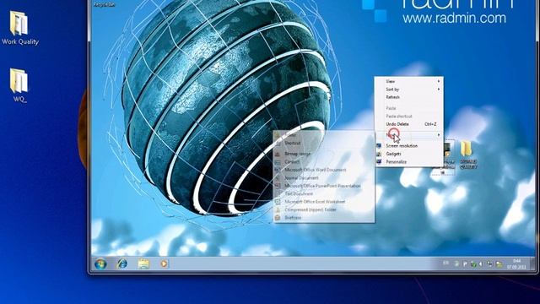The height and width of the screenshot is (304, 540).
Task: Select the Paste shortcut entry
Action: 408,117
